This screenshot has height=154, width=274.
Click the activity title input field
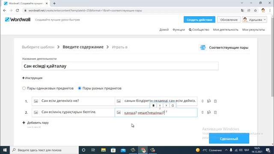click(120, 66)
